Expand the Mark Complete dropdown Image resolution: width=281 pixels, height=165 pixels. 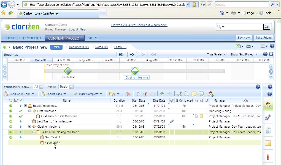(x=101, y=94)
